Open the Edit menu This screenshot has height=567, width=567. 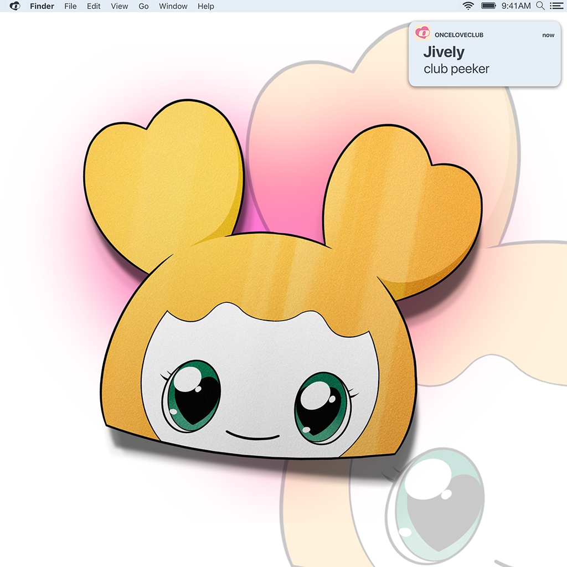click(x=94, y=6)
